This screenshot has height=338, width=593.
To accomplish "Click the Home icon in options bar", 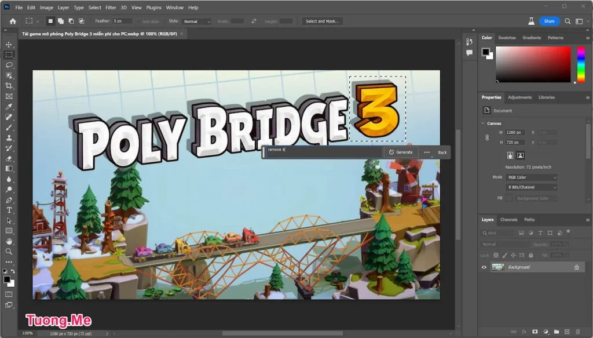I will [13, 21].
